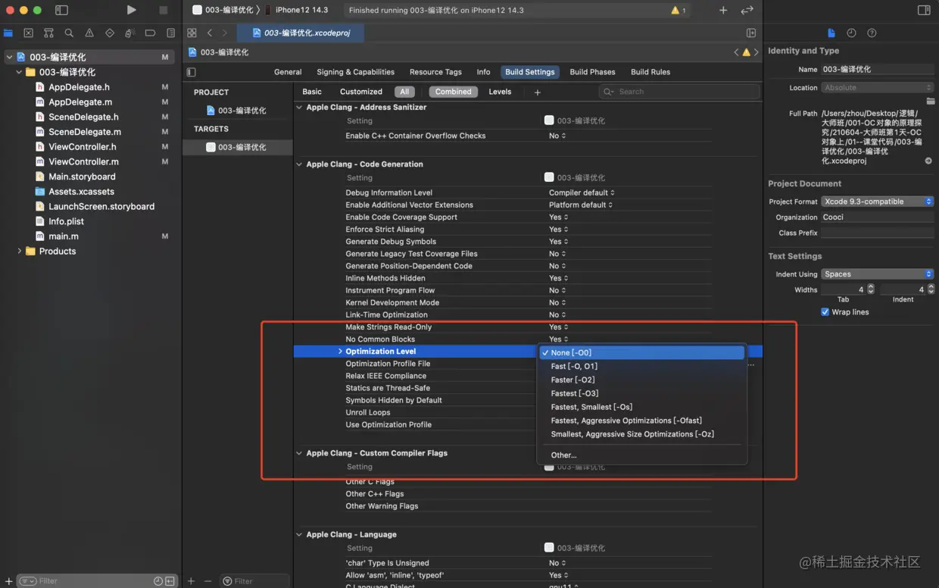The image size is (939, 588).
Task: Open Library with the plus button
Action: pyautogui.click(x=723, y=10)
